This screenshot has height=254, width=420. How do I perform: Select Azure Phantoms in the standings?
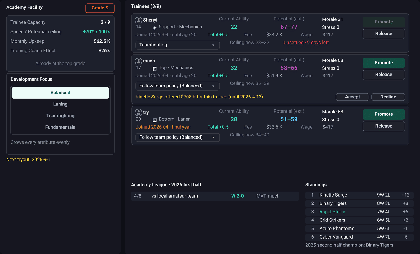click(359, 229)
